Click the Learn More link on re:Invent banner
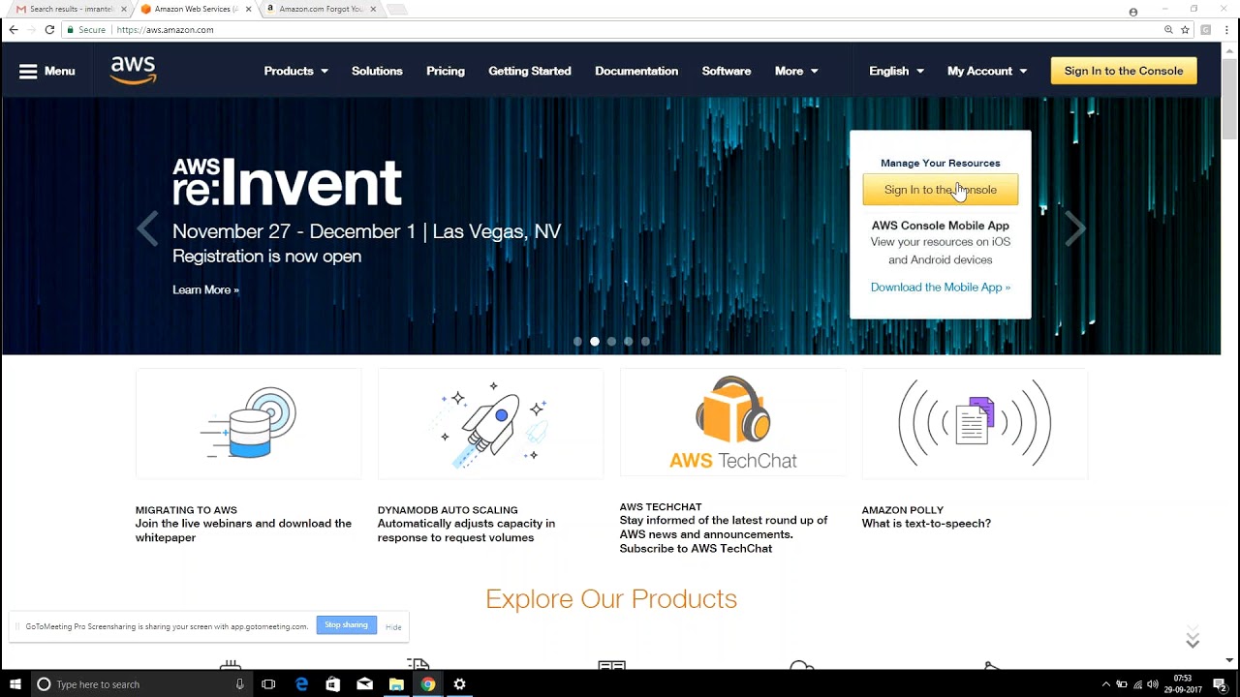Screen dimensions: 1240x697 (x=205, y=289)
